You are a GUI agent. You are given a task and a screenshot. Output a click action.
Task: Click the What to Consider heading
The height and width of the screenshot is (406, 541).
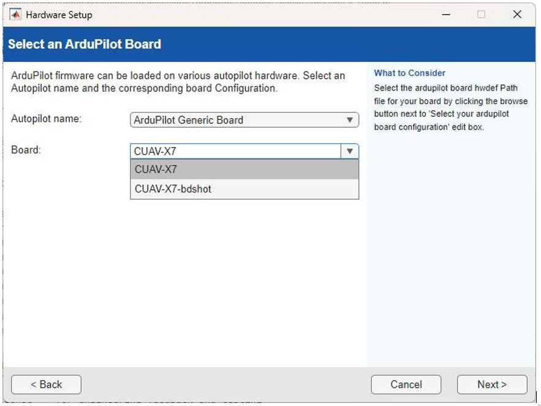tap(410, 73)
